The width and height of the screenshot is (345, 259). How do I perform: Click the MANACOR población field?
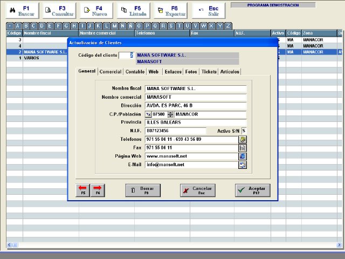(x=210, y=114)
